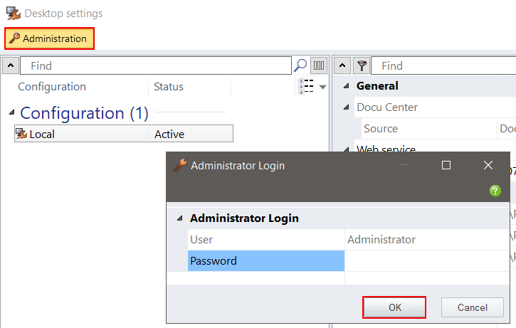This screenshot has width=516, height=328.
Task: Click the Desktop settings title icon
Action: (x=13, y=14)
